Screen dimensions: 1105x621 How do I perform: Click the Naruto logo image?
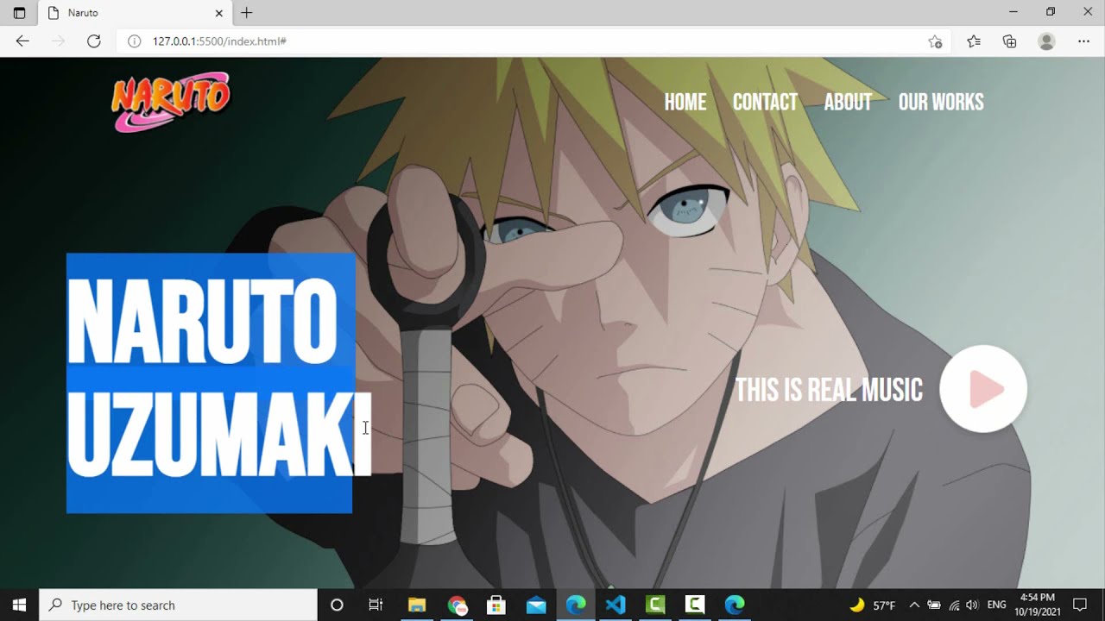point(171,102)
